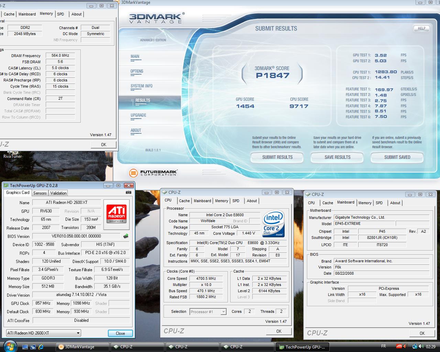This screenshot has width=440, height=352.
Task: Click the BIOS date 08/22/2008 value
Action: pyautogui.click(x=381, y=273)
